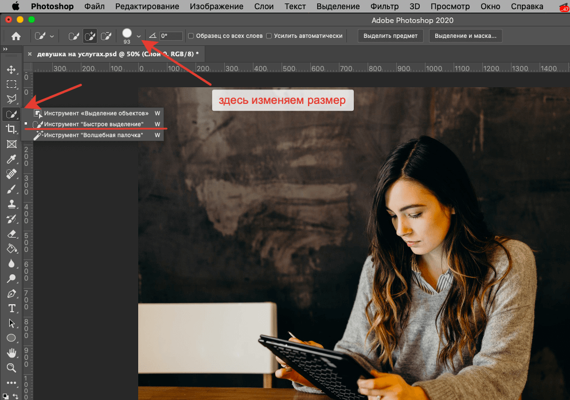Screen dimensions: 570x400
Task: Select the Clone Stamp tool
Action: [11, 204]
